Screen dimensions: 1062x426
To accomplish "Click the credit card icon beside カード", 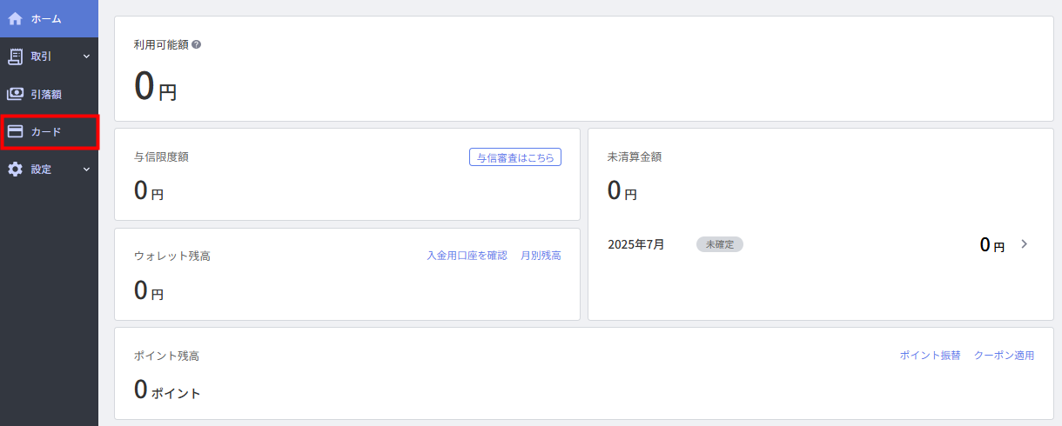I will coord(15,131).
